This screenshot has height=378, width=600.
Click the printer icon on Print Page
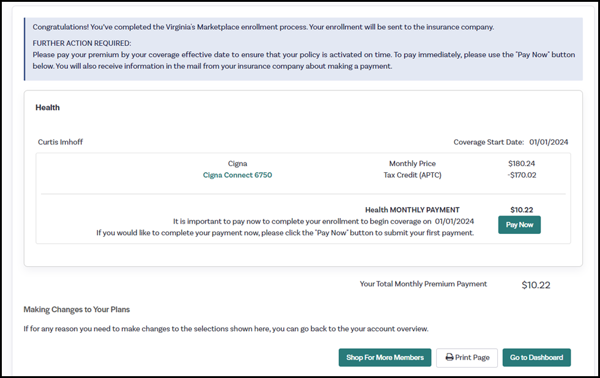450,357
